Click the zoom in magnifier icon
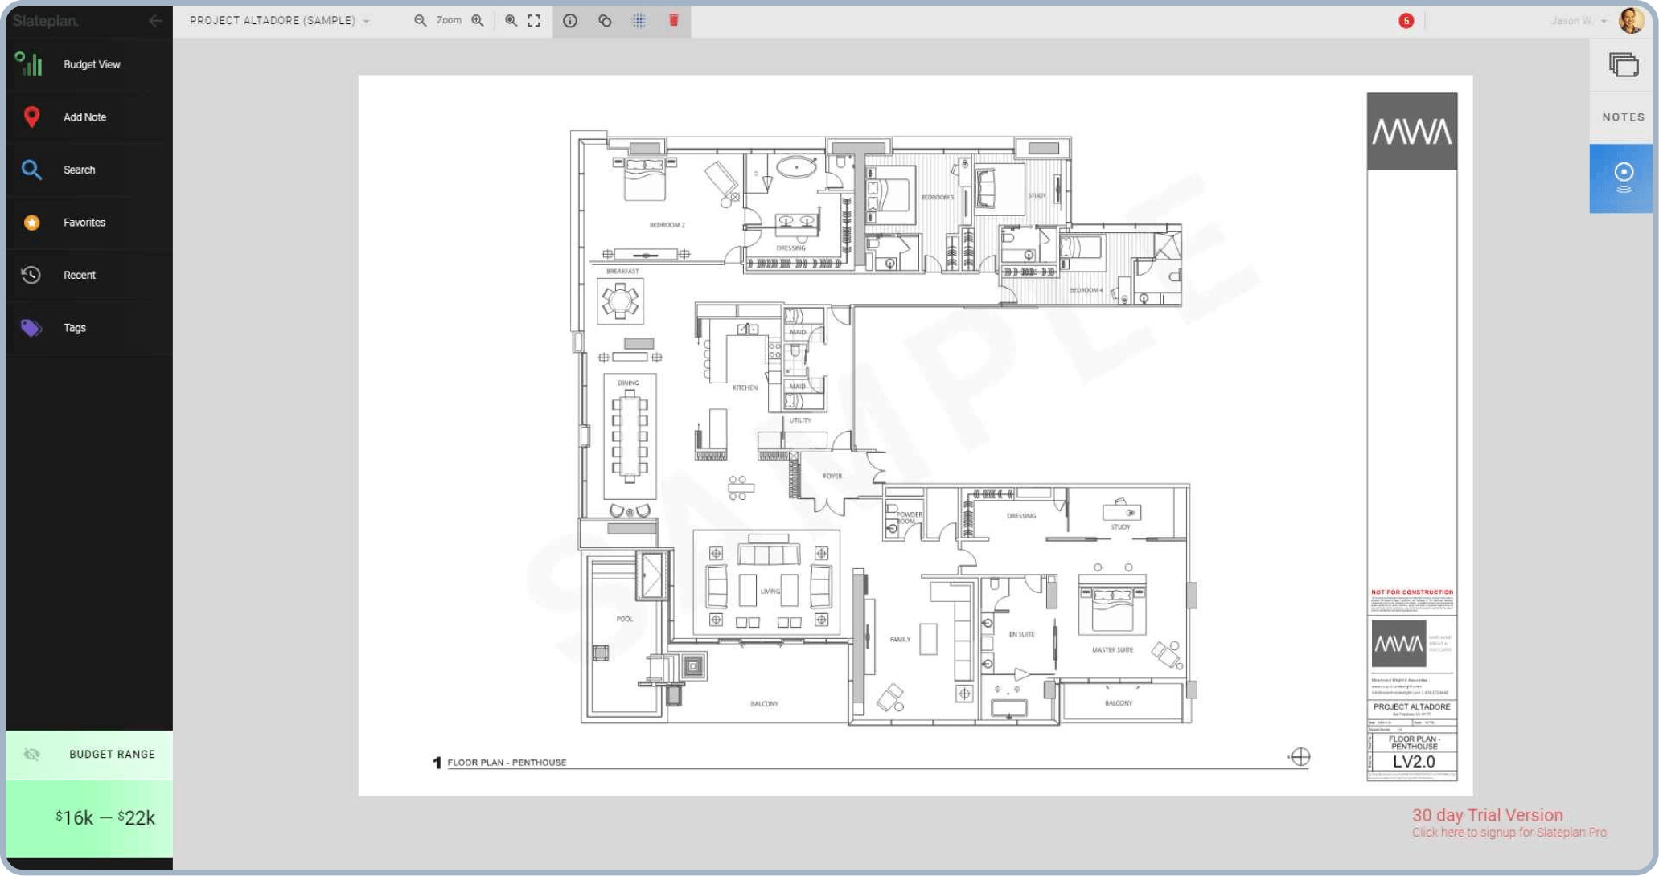 coord(478,21)
